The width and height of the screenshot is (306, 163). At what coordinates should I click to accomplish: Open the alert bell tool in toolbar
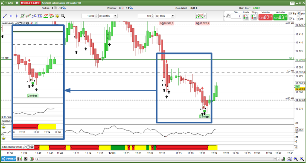(x=57, y=16)
